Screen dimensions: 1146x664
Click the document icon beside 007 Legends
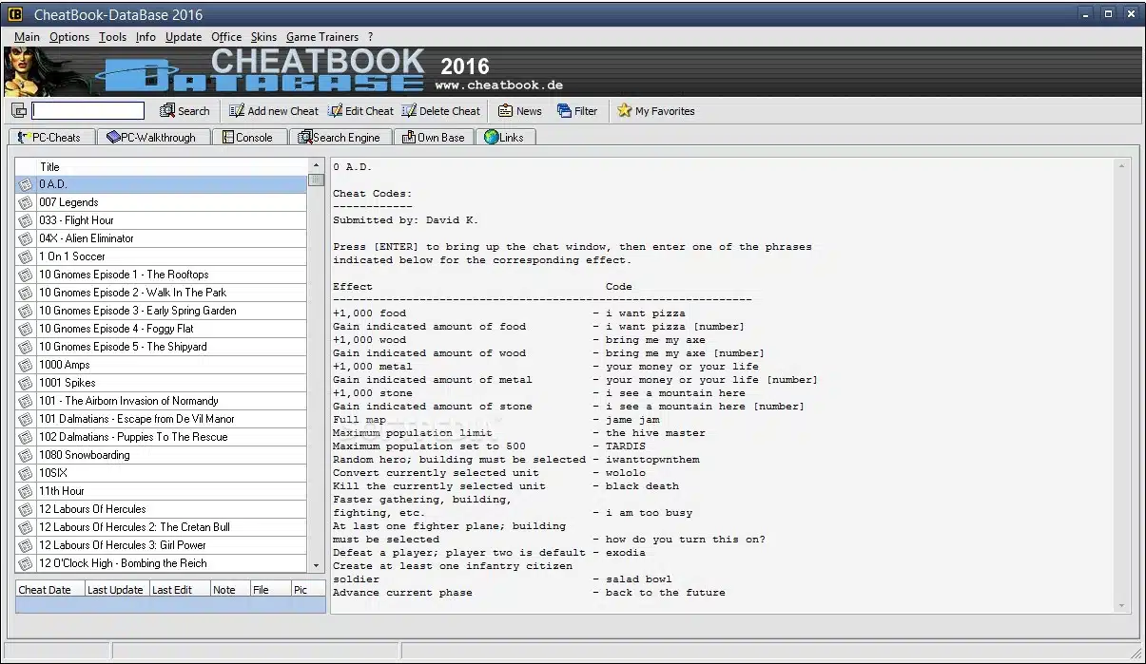pos(26,202)
